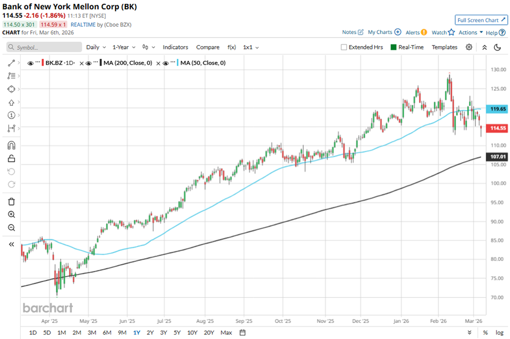Open the Actions dropdown menu
The image size is (510, 339).
point(470,33)
